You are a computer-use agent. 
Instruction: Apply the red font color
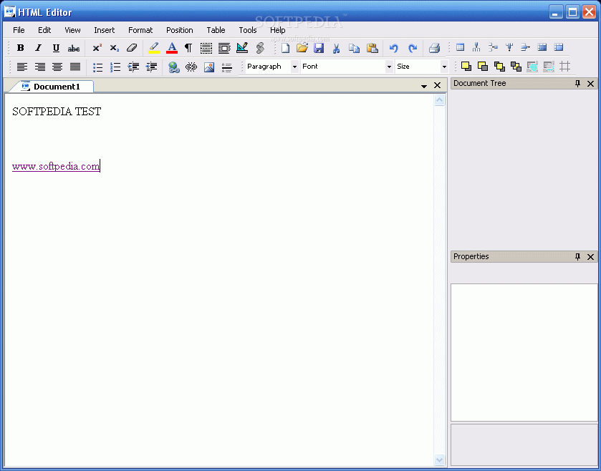click(x=172, y=48)
